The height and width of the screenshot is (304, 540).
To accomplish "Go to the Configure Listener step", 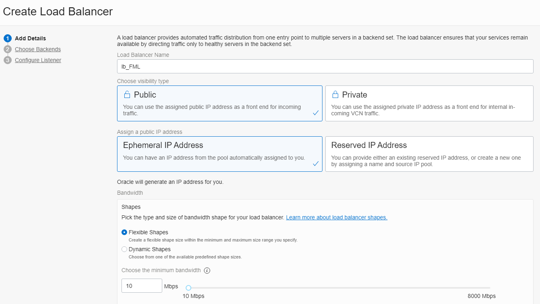I will point(38,60).
